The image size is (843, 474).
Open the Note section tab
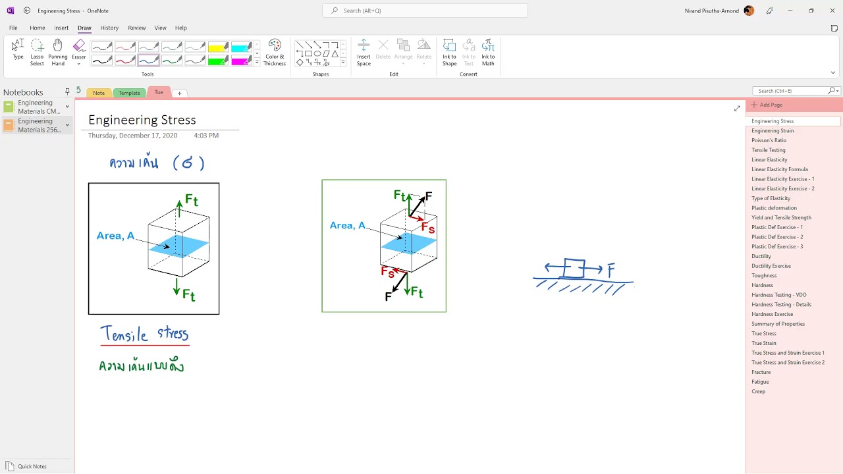(x=99, y=93)
